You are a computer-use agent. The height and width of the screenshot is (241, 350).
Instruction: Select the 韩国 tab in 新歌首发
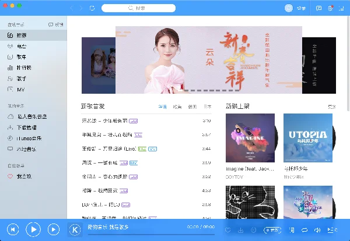pos(192,107)
